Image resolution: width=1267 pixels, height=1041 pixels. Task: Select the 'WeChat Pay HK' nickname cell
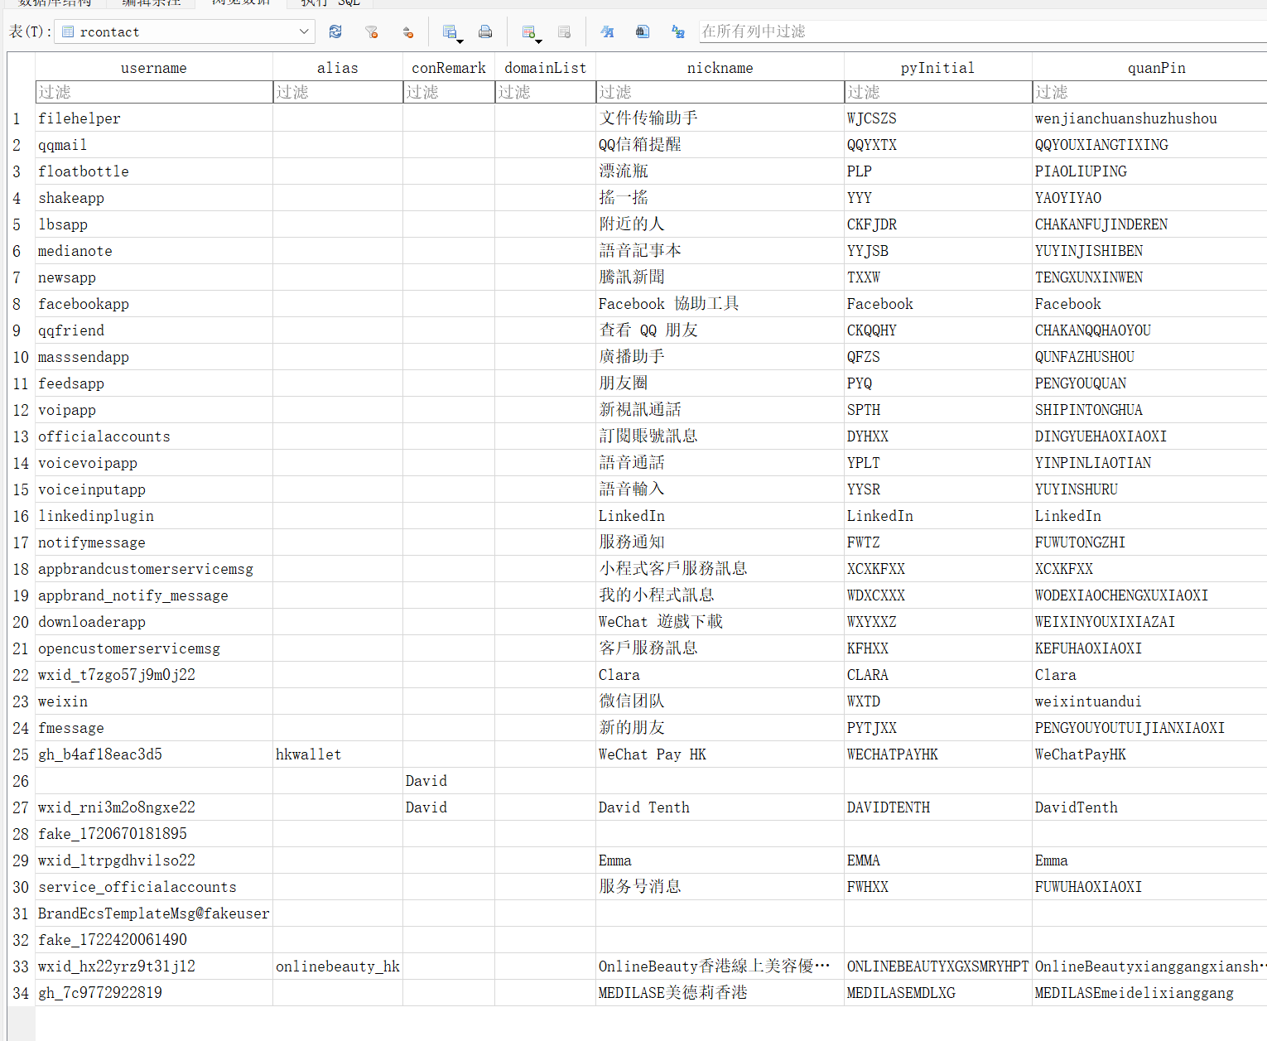(x=720, y=754)
